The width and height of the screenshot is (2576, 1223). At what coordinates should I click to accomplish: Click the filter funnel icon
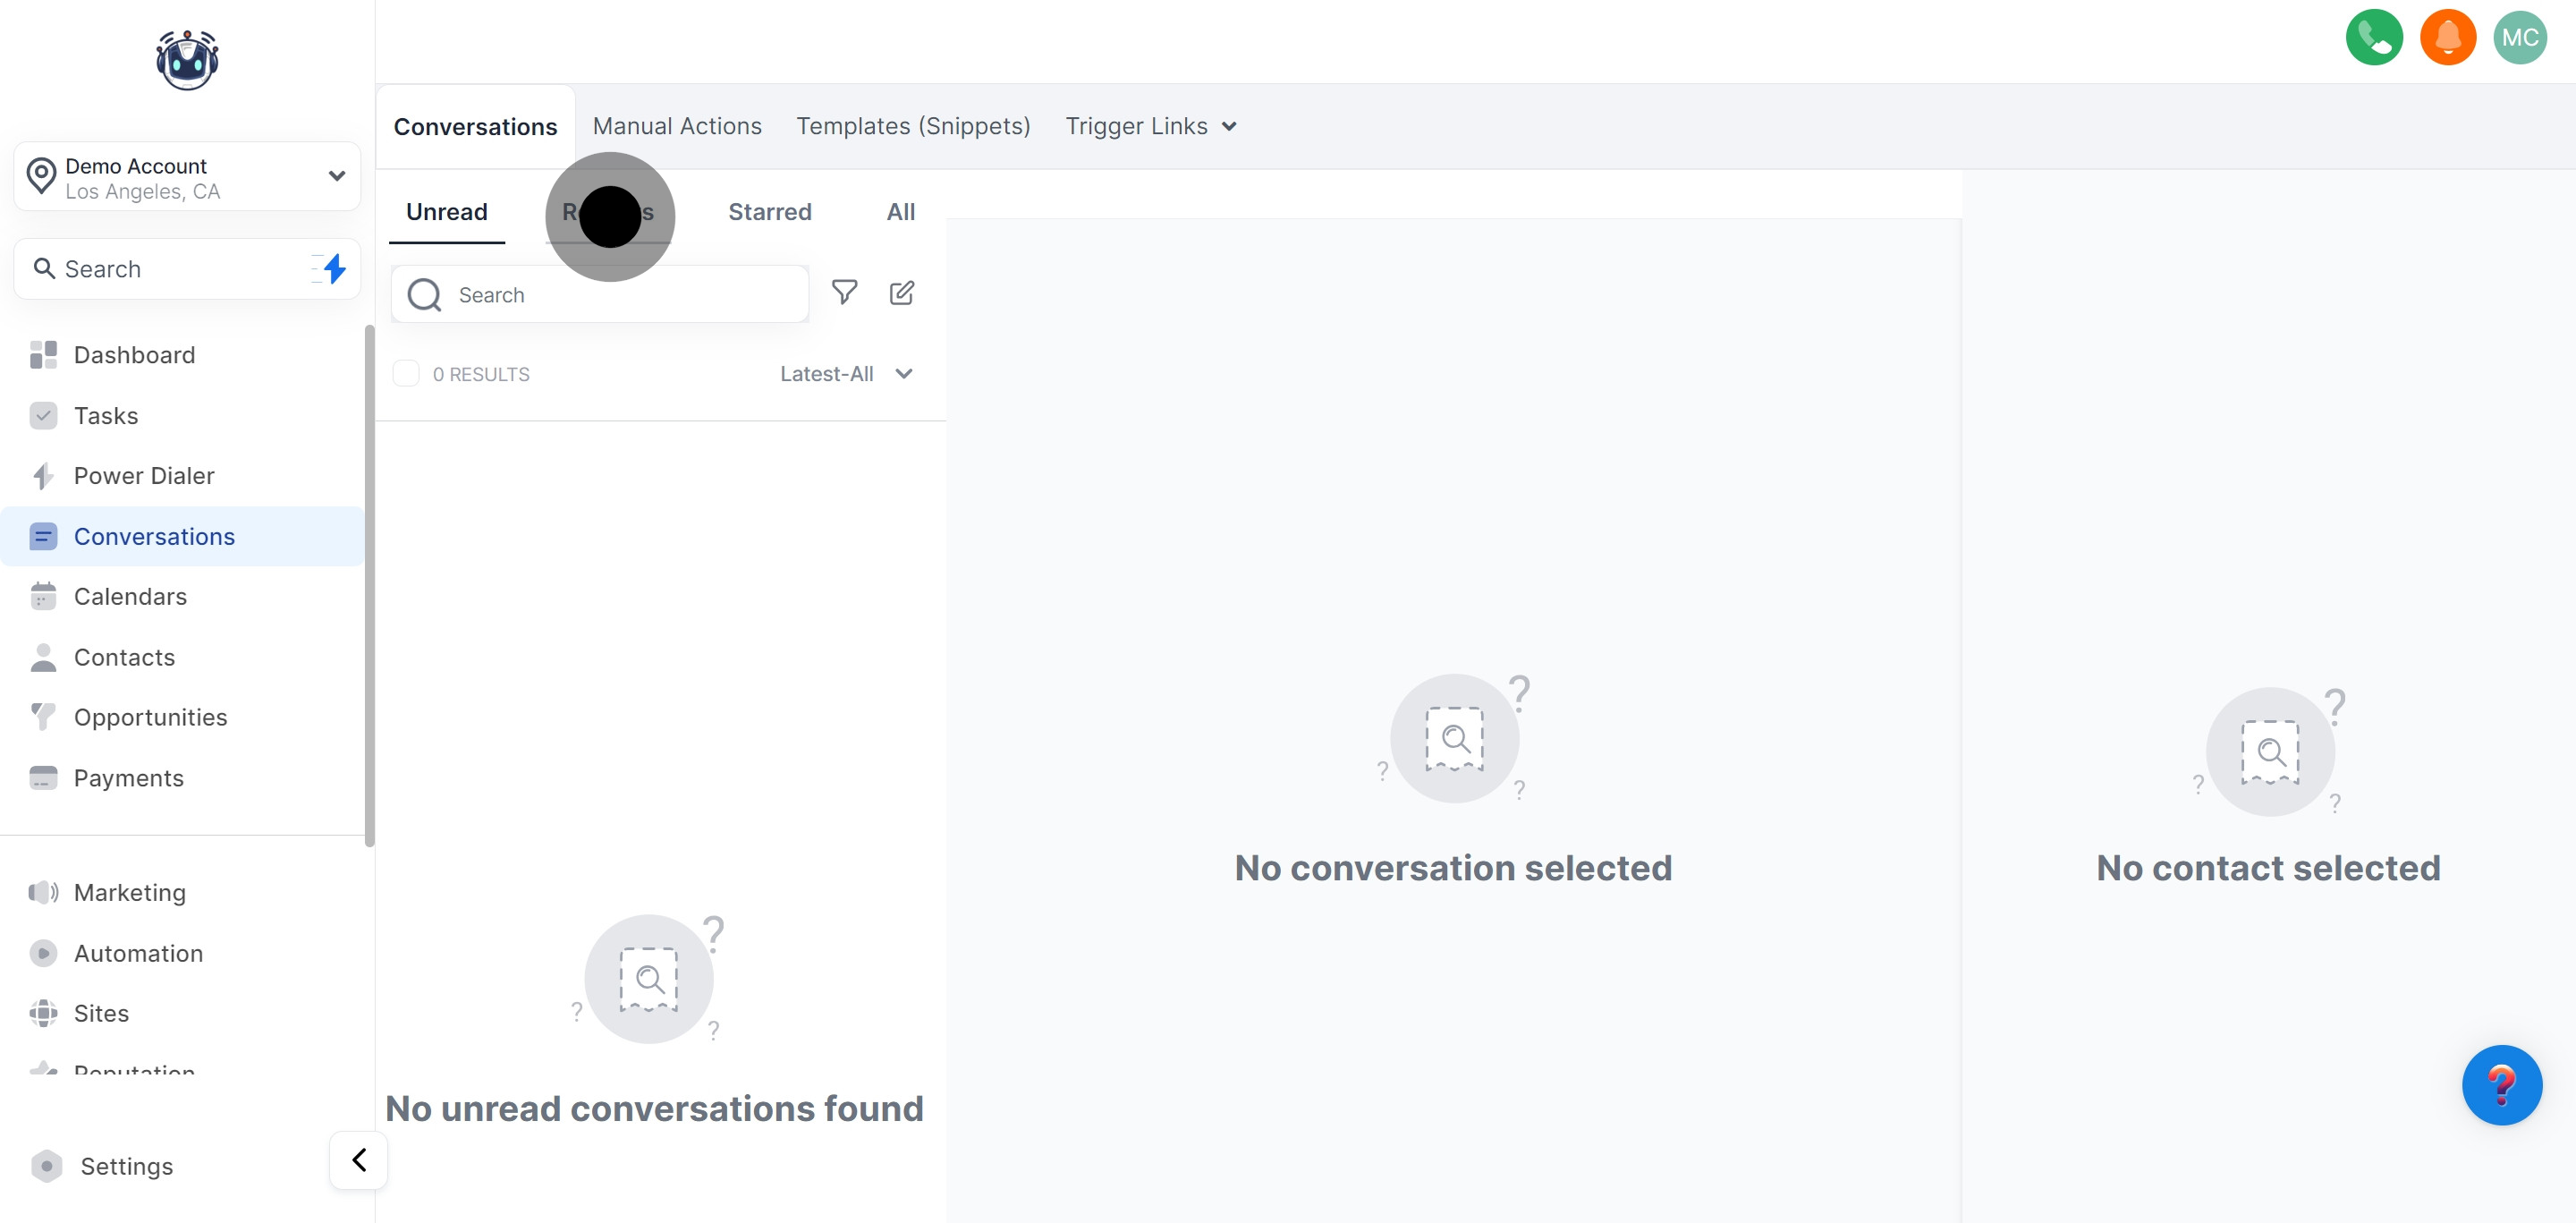coord(844,292)
